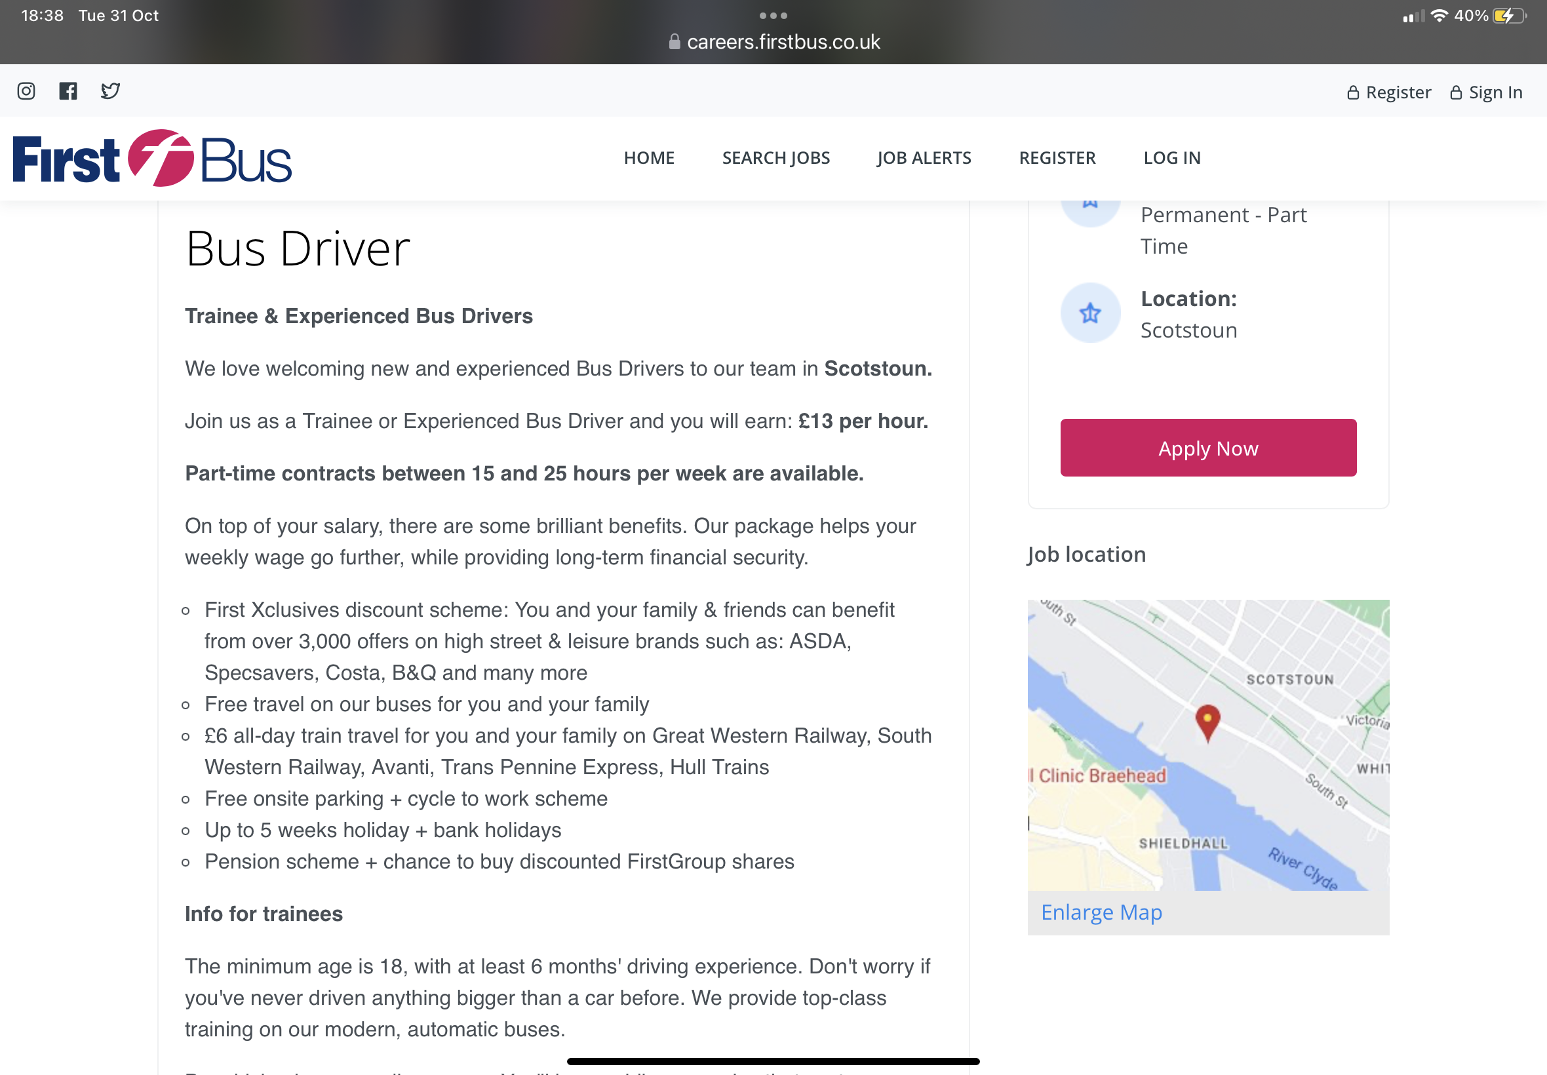
Task: Click the Sign In link at top
Action: [x=1495, y=92]
